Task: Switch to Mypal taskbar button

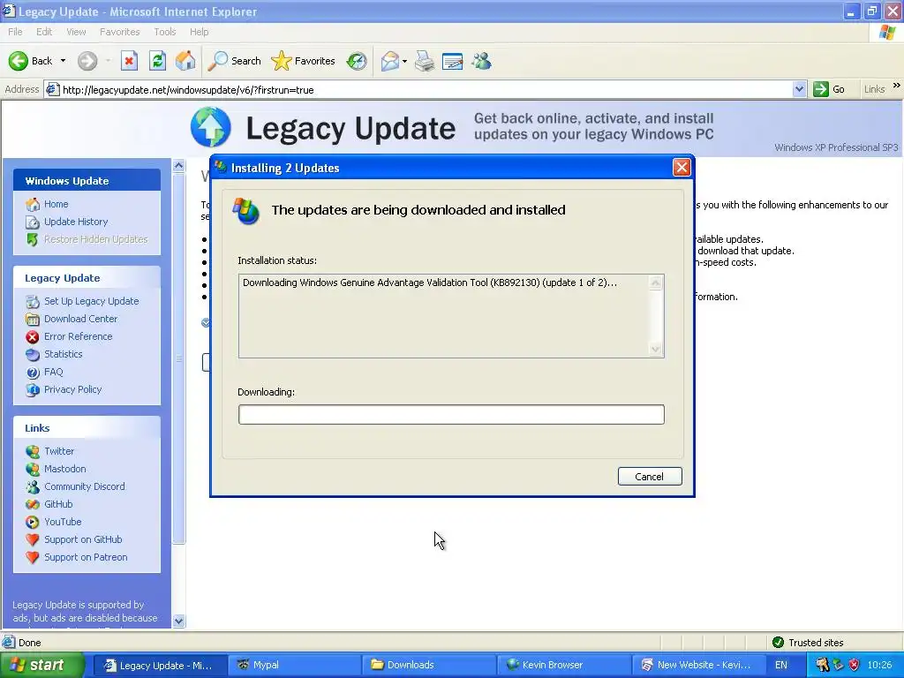Action: (x=294, y=665)
